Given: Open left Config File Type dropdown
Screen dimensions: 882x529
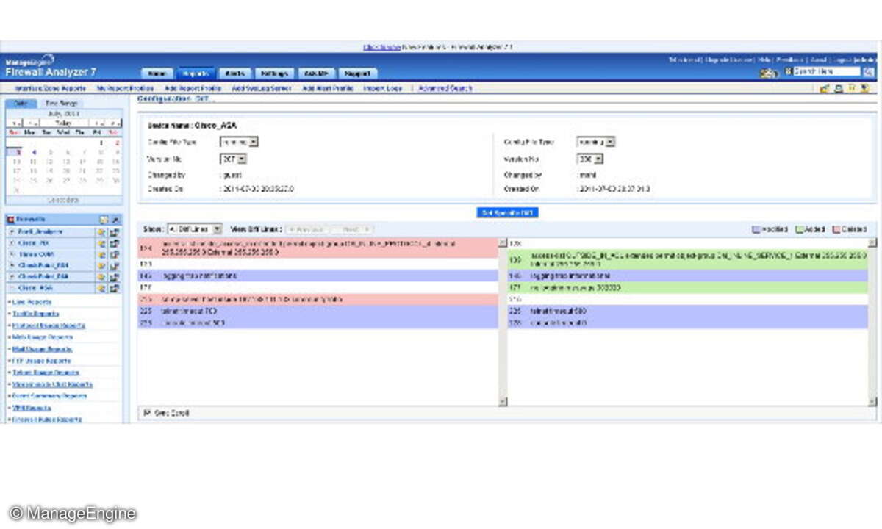Looking at the screenshot, I should point(239,142).
